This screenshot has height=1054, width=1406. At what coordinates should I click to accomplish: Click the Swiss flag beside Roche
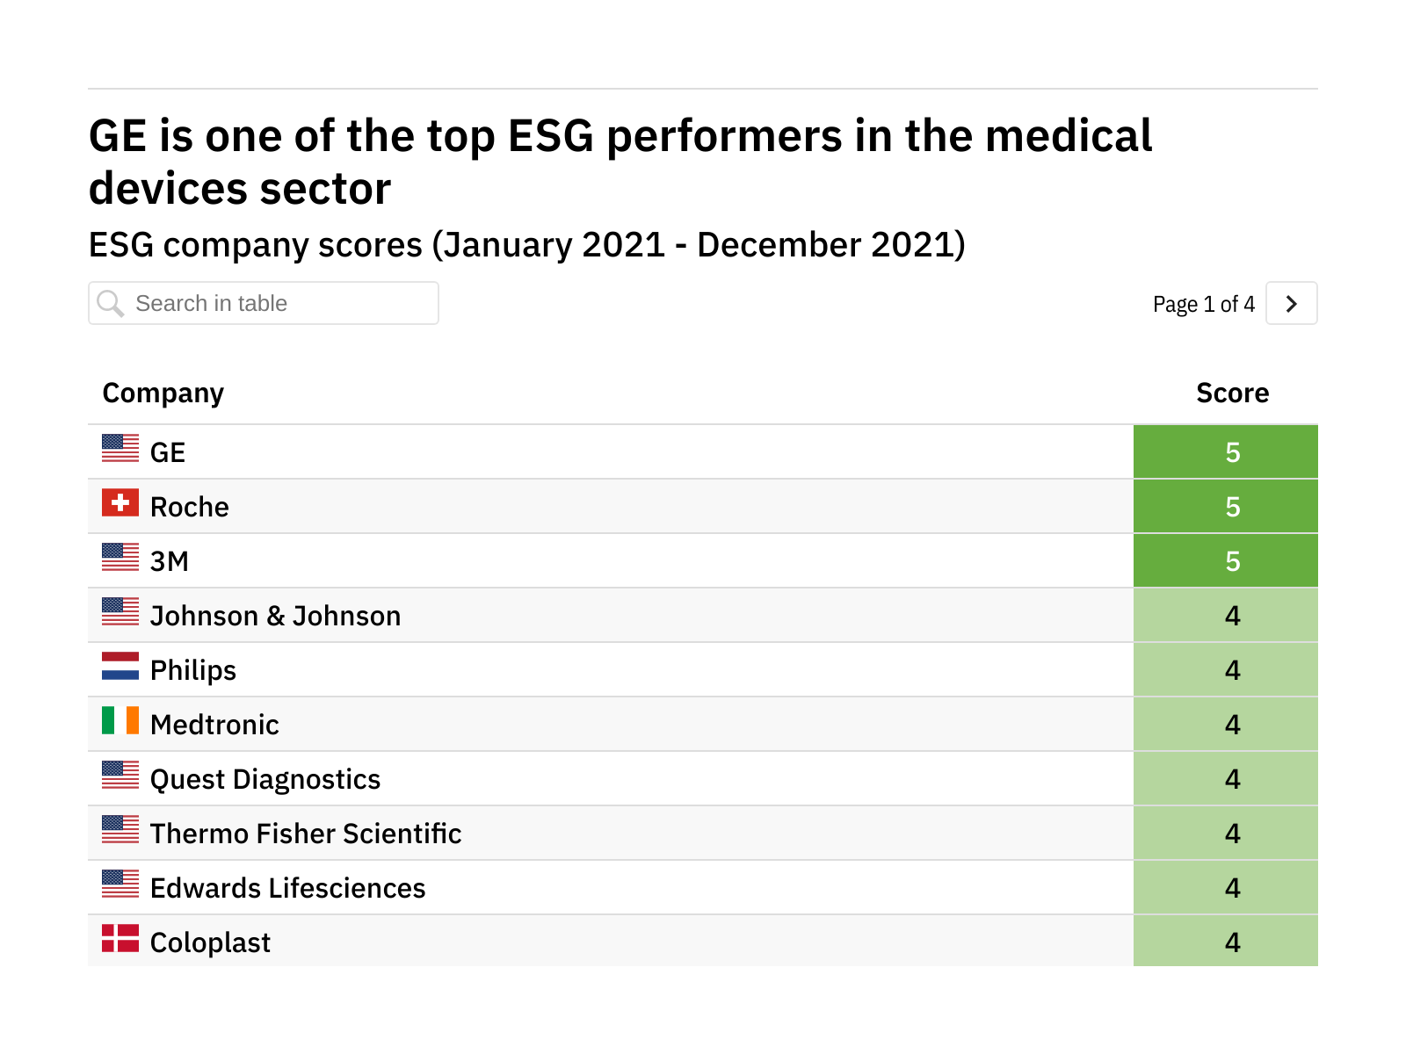tap(120, 502)
